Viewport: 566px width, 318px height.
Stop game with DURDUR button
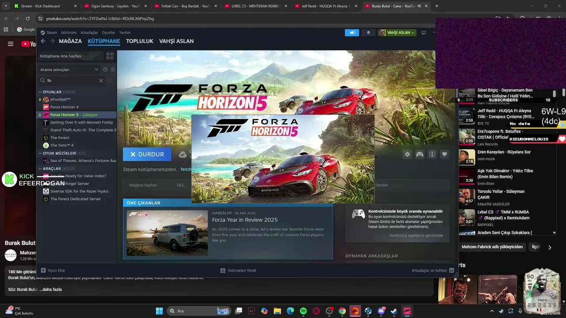click(147, 154)
